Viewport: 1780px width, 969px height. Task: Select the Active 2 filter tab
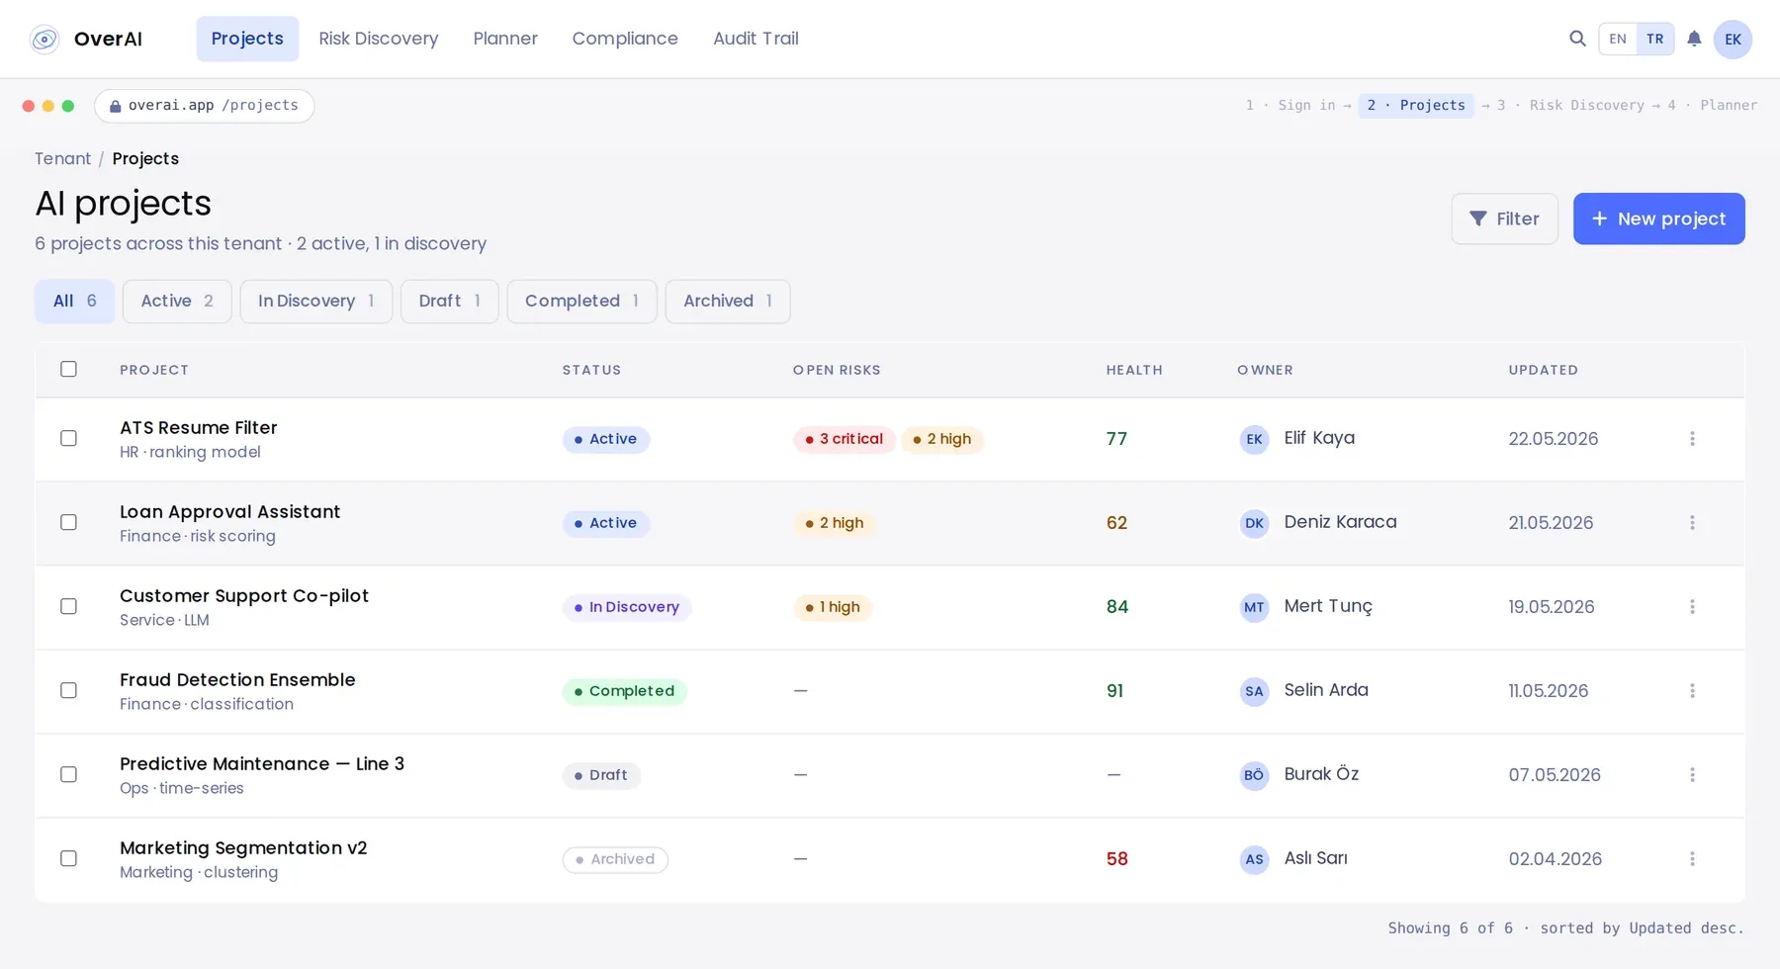177,302
